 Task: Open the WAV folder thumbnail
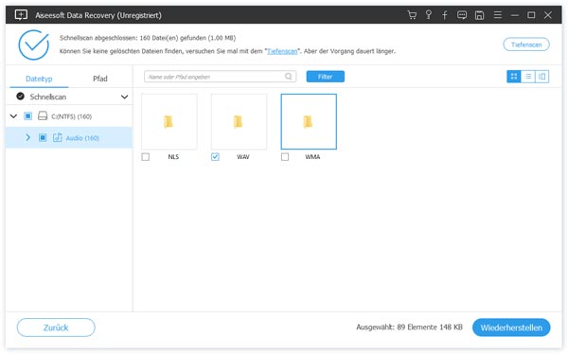click(240, 122)
